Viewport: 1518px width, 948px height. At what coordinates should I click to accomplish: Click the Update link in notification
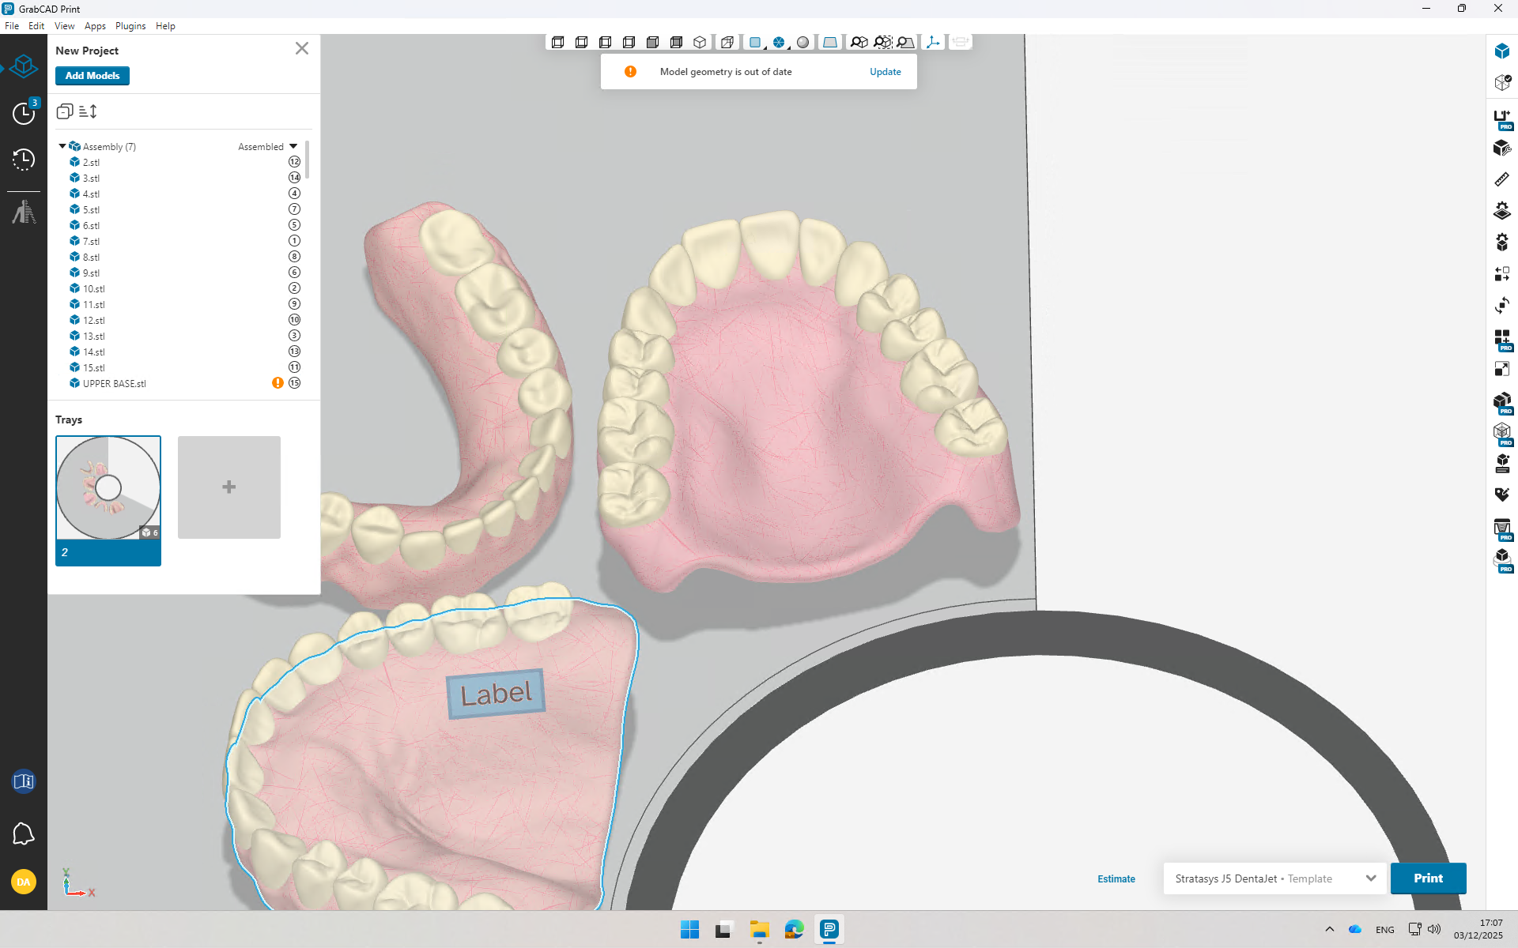885,72
